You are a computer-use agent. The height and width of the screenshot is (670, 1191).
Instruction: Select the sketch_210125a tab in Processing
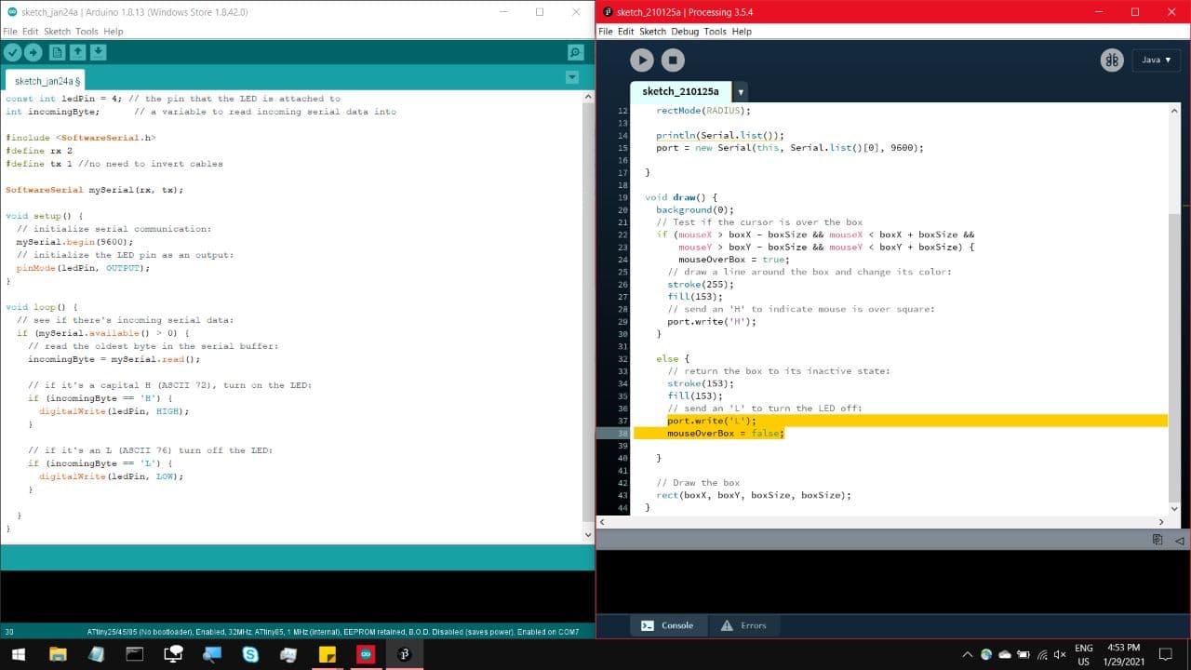tap(680, 91)
